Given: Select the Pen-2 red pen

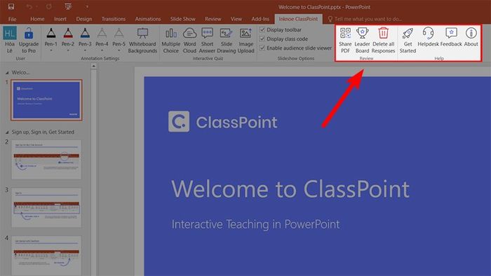Looking at the screenshot, I should tap(68, 33).
